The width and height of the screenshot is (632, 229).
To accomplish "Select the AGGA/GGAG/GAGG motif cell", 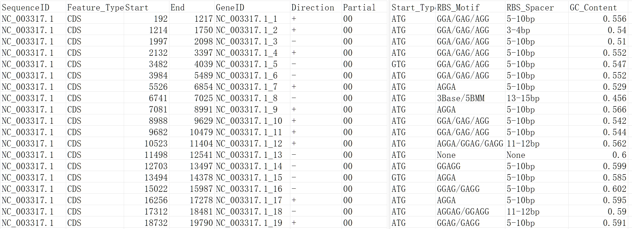I will pos(470,144).
